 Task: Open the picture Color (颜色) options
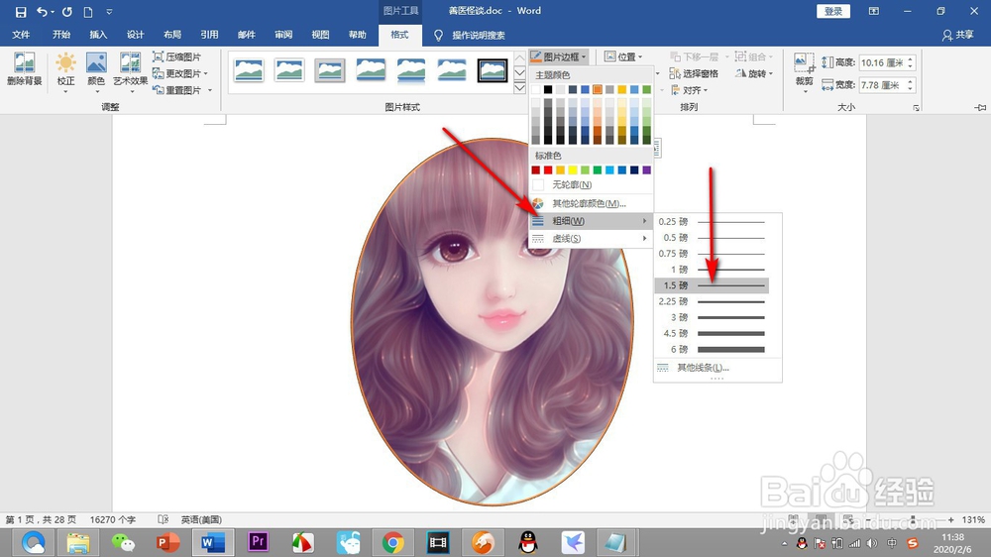pos(96,70)
